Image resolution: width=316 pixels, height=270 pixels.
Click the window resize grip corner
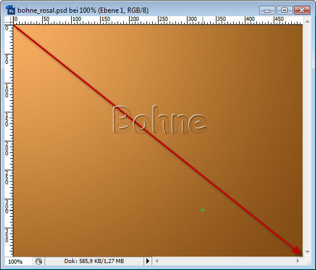click(x=308, y=262)
